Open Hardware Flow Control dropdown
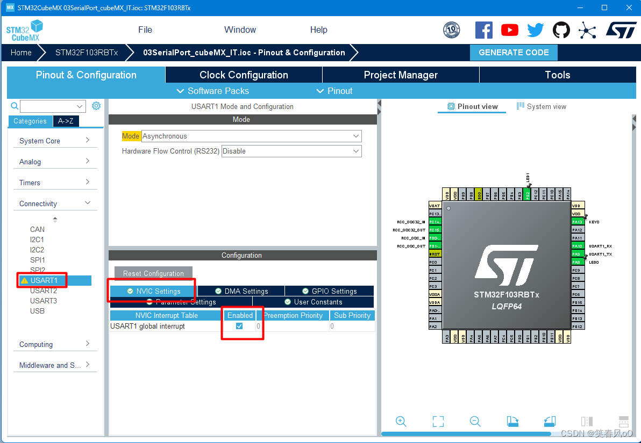 tap(291, 151)
